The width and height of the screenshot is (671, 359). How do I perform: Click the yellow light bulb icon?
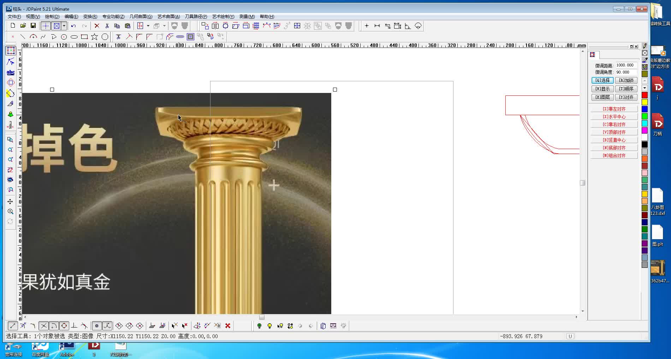(x=270, y=326)
